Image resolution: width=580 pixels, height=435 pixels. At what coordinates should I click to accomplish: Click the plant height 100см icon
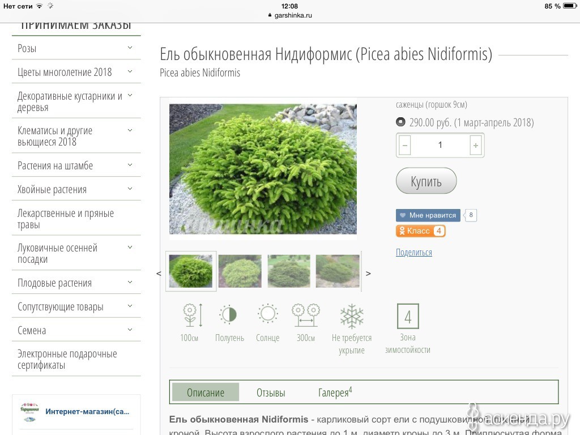click(193, 315)
